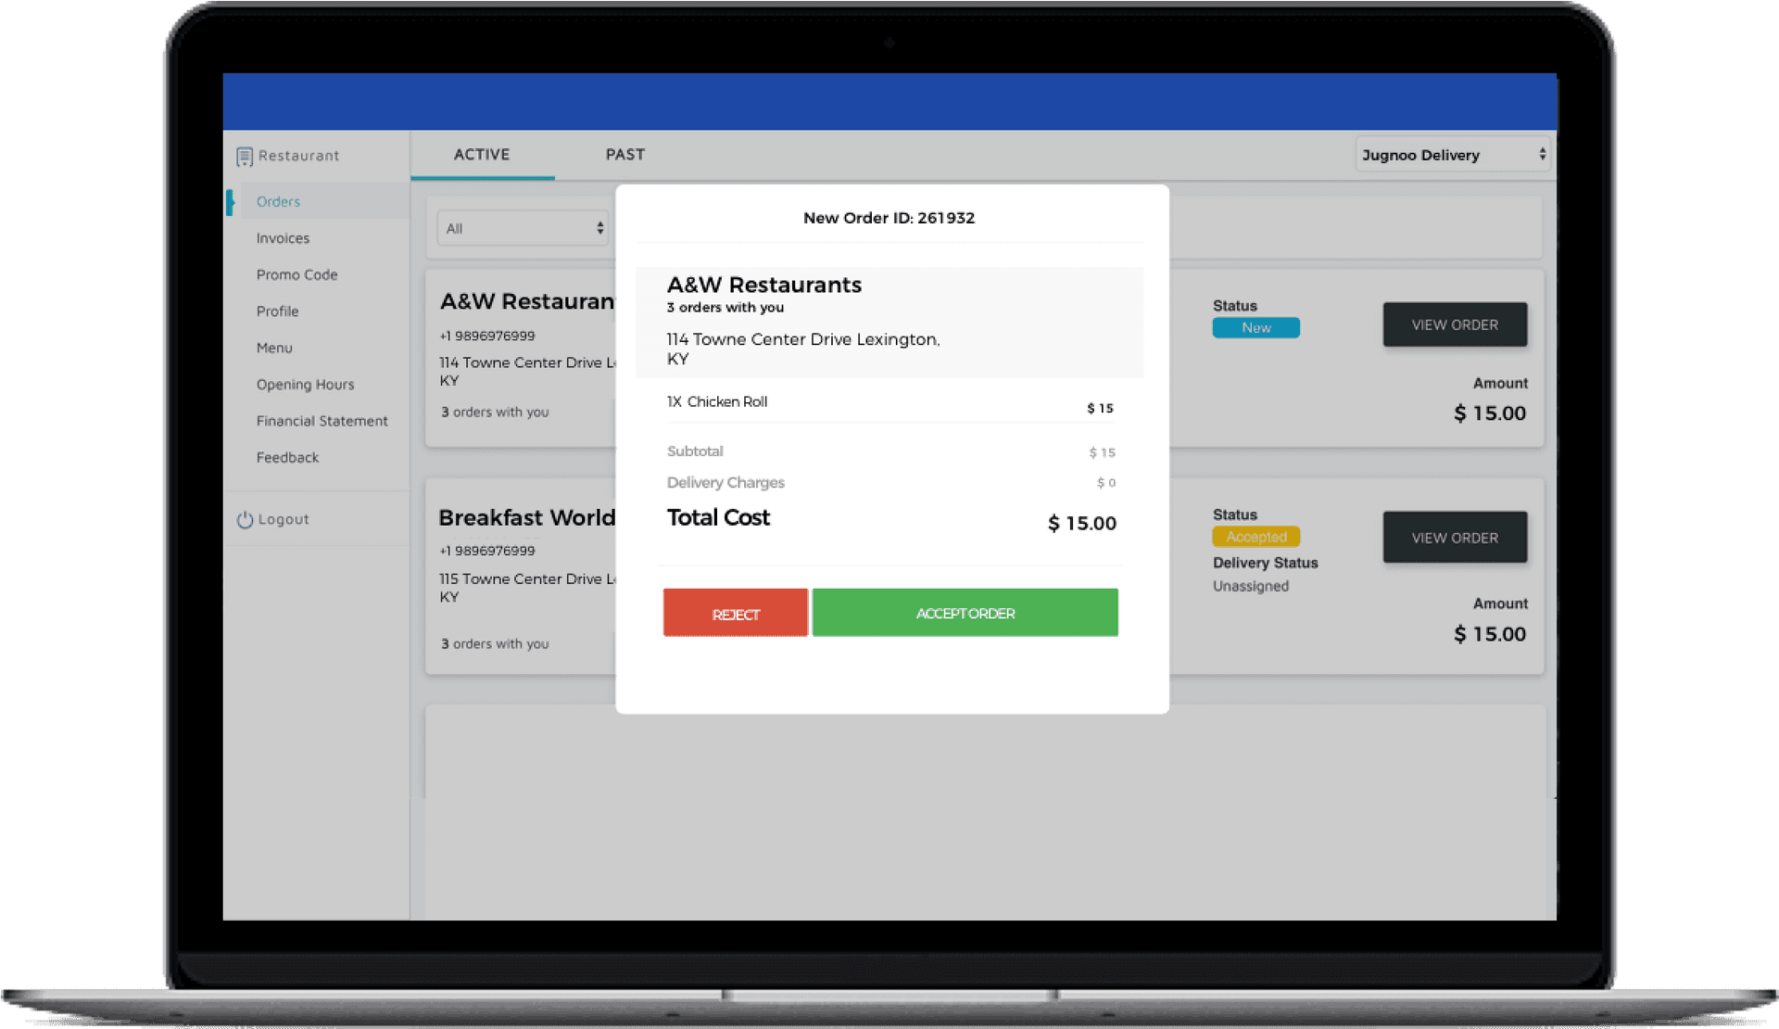Select the PAST orders tab
1779x1029 pixels.
click(624, 152)
